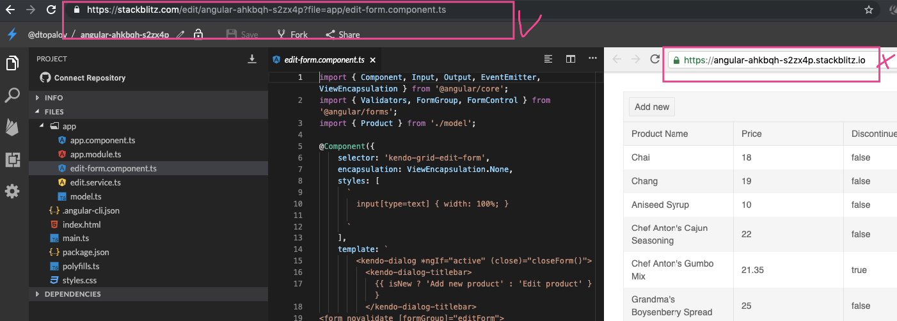
Task: Click the Add new button
Action: click(651, 107)
